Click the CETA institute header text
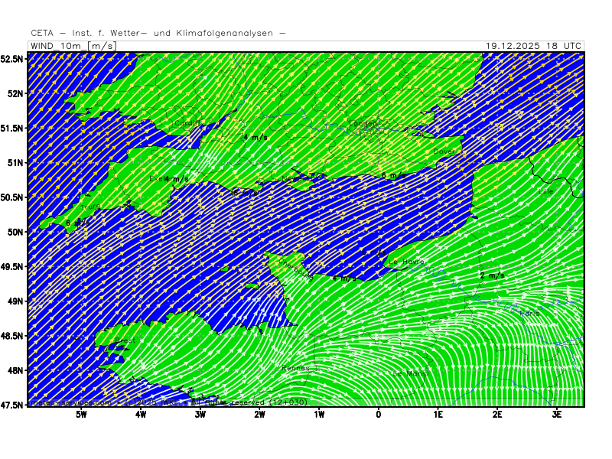612x459 pixels. tap(158, 33)
